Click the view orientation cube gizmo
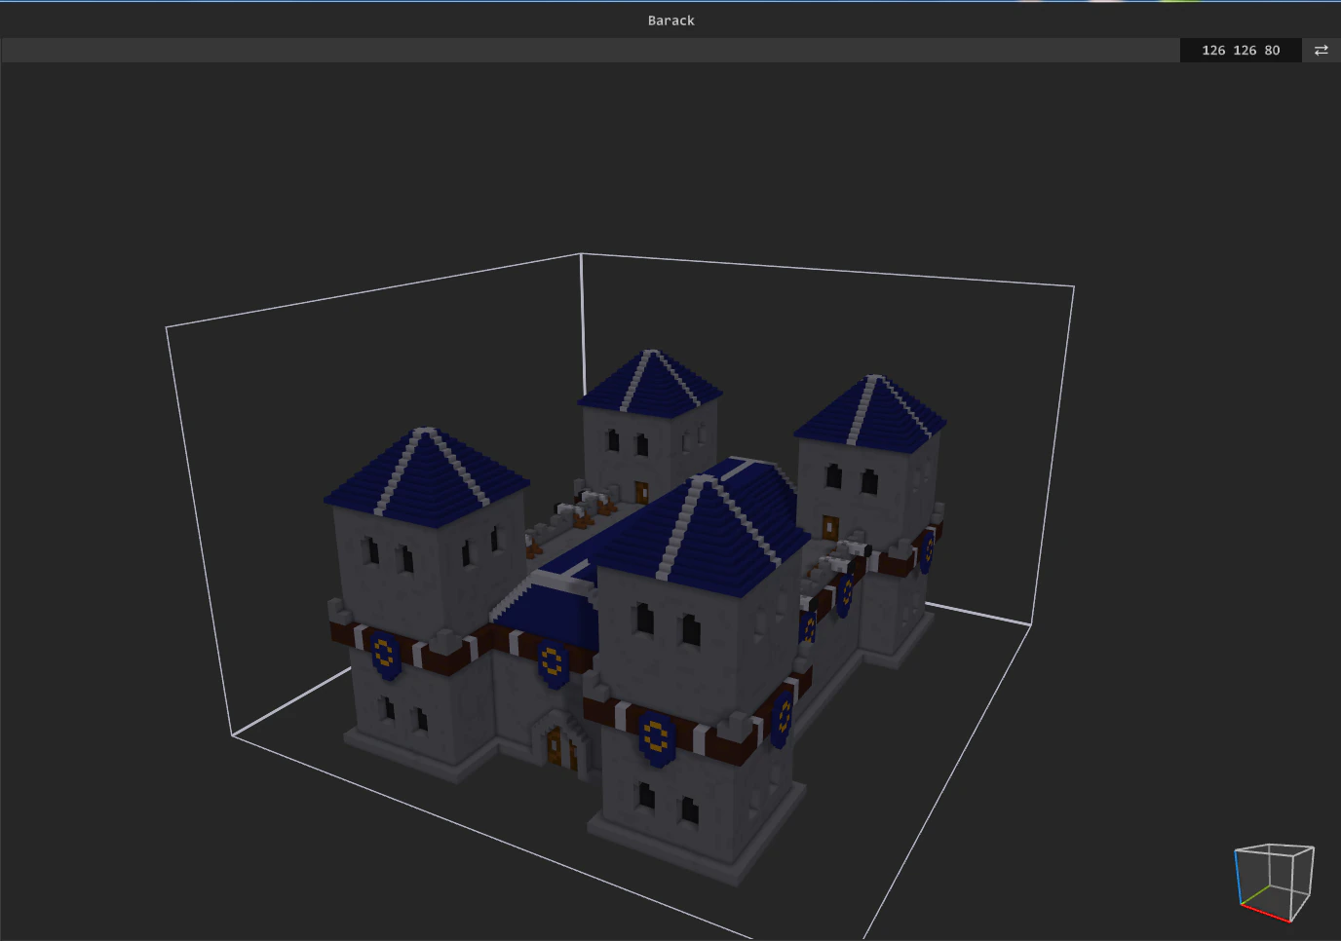Viewport: 1341px width, 941px height. click(x=1274, y=883)
